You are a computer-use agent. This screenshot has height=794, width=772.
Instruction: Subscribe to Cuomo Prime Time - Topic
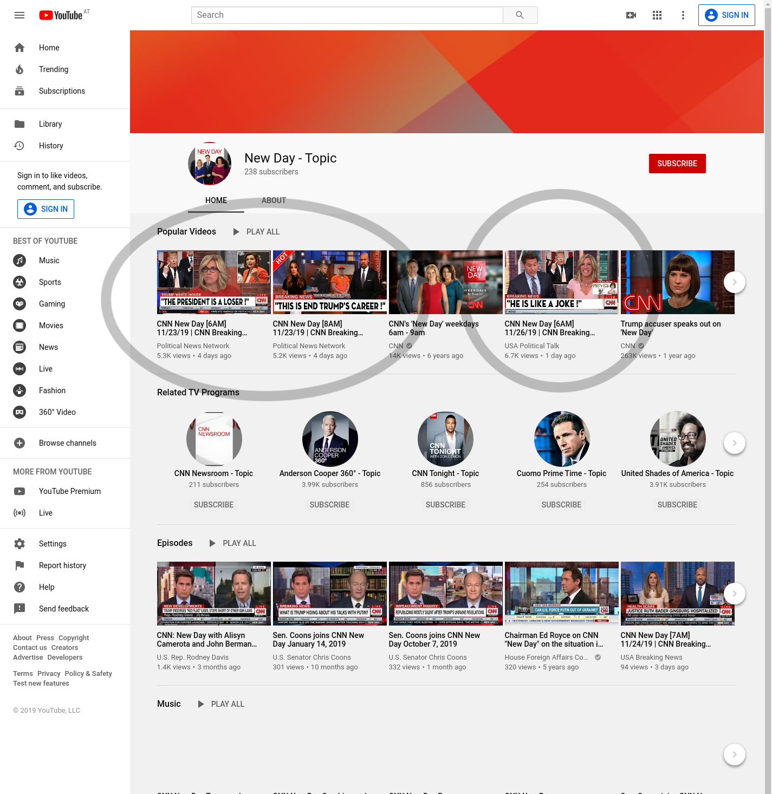coord(562,505)
